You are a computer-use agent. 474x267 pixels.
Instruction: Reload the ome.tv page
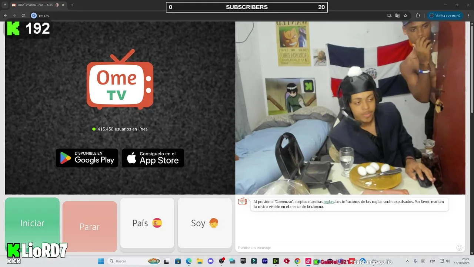pos(23,16)
